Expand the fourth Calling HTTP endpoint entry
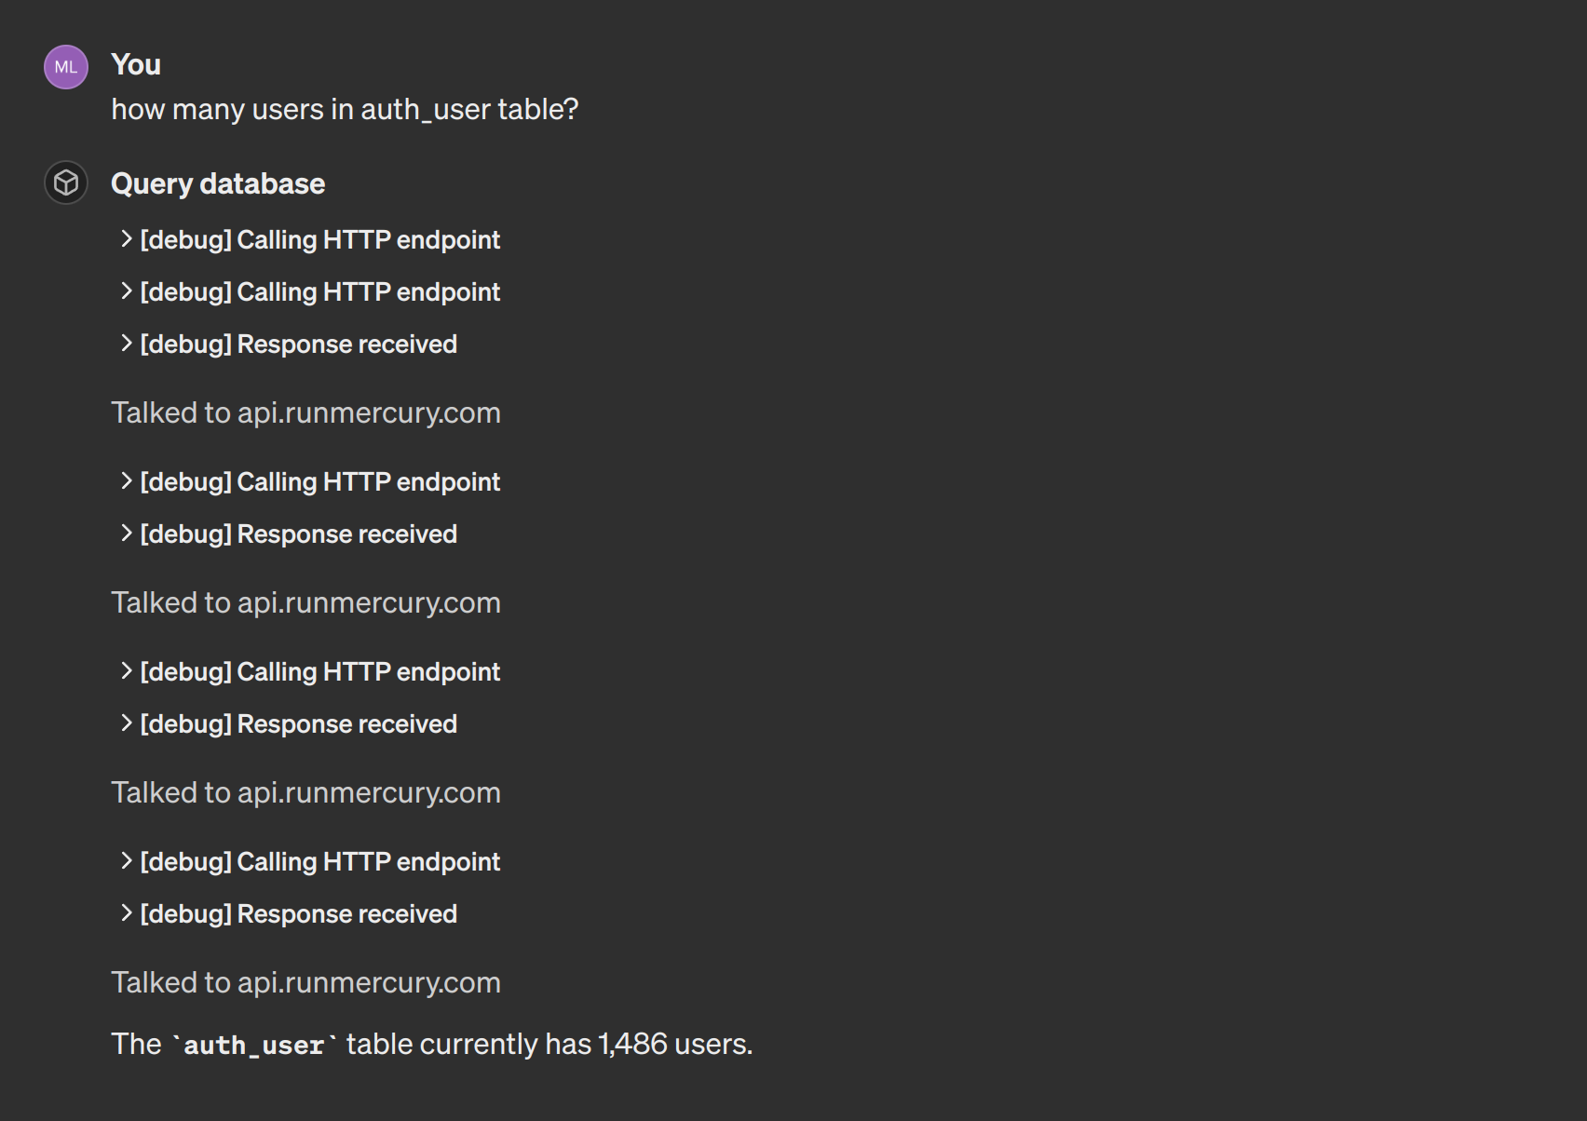Screen dimensions: 1587x1121 (319, 672)
